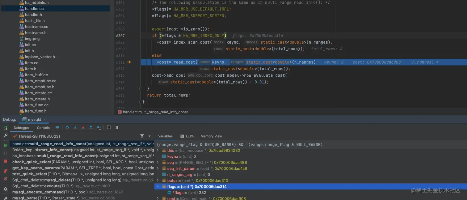Show execution point icon
This screenshot has height=200, width=467.
tap(57, 128)
